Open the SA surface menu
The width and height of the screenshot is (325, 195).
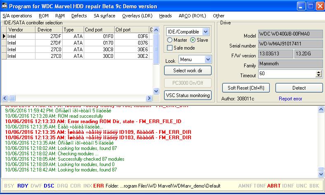pyautogui.click(x=104, y=16)
